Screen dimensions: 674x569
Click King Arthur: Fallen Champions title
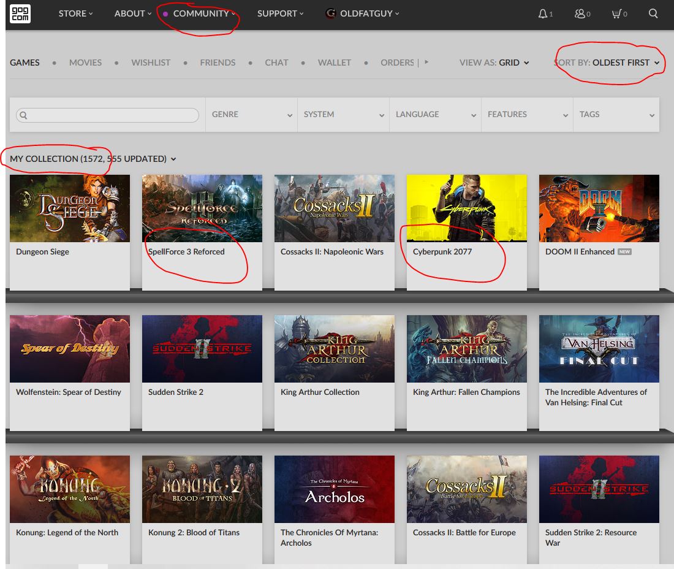tap(466, 392)
